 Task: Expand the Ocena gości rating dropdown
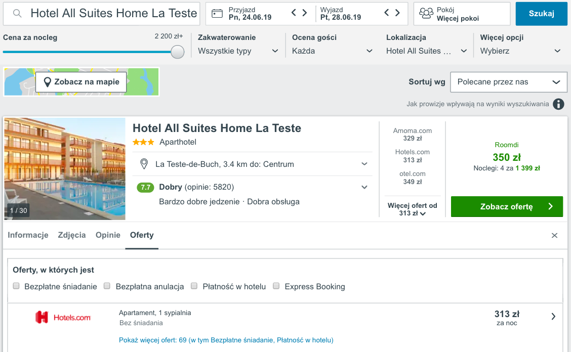point(332,51)
